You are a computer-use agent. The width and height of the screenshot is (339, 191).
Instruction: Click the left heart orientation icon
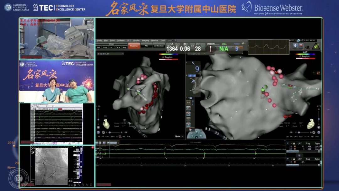106,125
